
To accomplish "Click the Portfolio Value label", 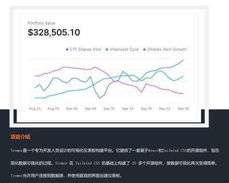I will pyautogui.click(x=42, y=23).
